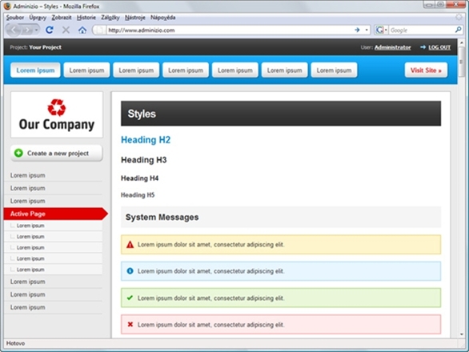Open the address bar URL dropdown
Image resolution: width=469 pixels, height=352 pixels.
point(367,30)
